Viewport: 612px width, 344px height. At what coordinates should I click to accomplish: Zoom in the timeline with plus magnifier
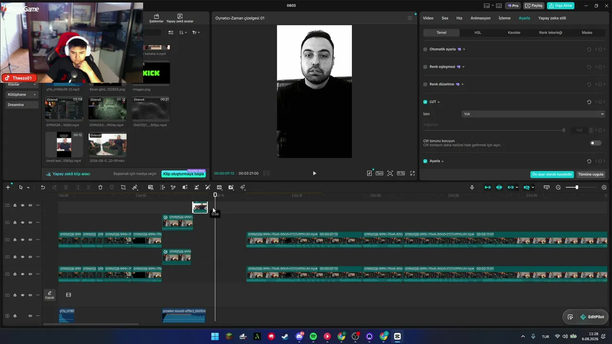[x=604, y=187]
